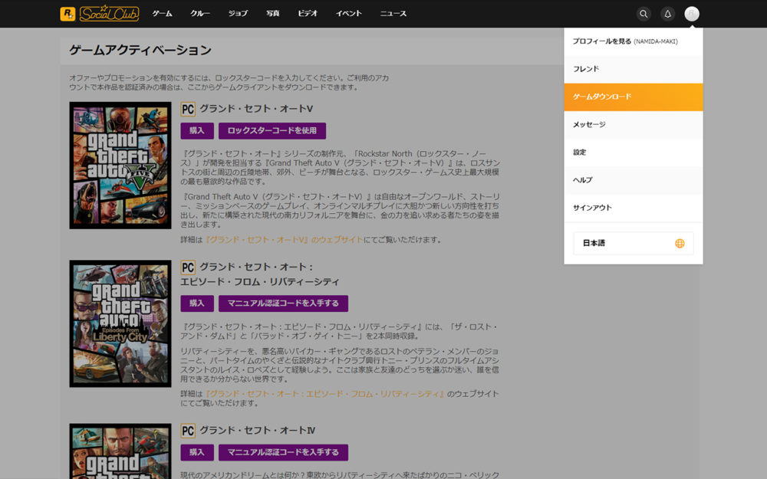Open the イベント nav menu
This screenshot has height=479, width=767.
coord(349,14)
